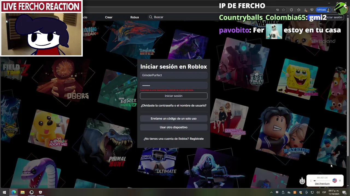Open the Robux menu item

135,17
